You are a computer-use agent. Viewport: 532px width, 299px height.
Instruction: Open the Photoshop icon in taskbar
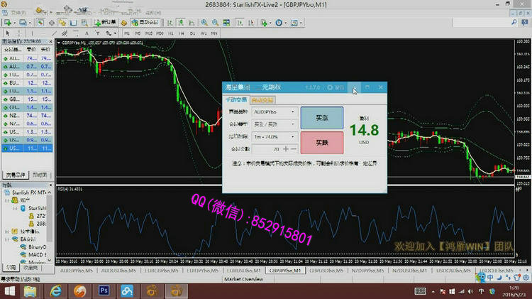click(x=104, y=290)
